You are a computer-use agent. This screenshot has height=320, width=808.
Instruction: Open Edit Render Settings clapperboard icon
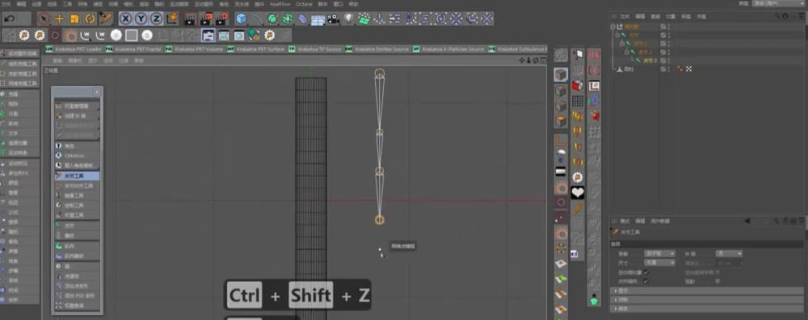[222, 19]
